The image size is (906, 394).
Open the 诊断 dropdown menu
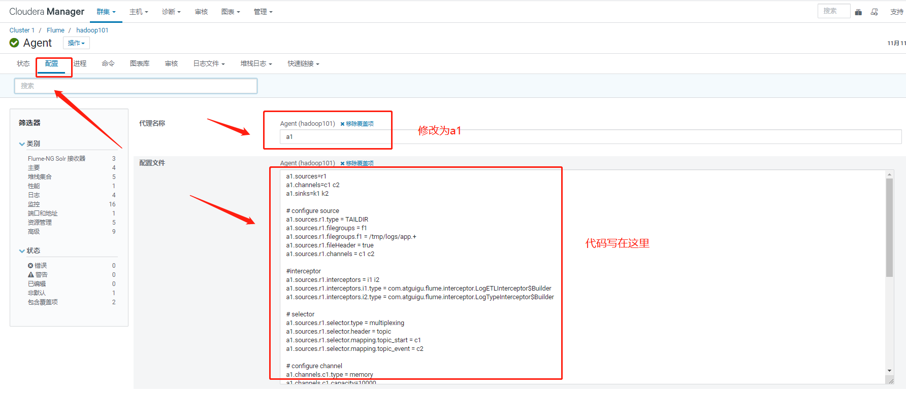[x=171, y=12]
